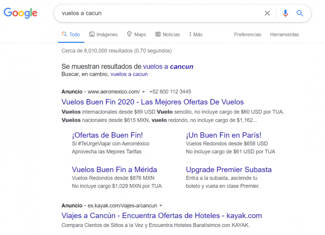Viewport: 325px width, 235px height.
Task: Open 'Vuelos Buen Fin a Mérida' sitelink
Action: [114, 169]
